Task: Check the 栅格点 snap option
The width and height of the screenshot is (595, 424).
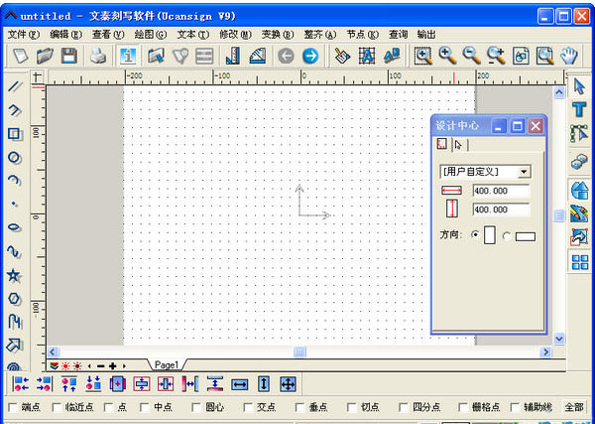Action: pos(463,407)
